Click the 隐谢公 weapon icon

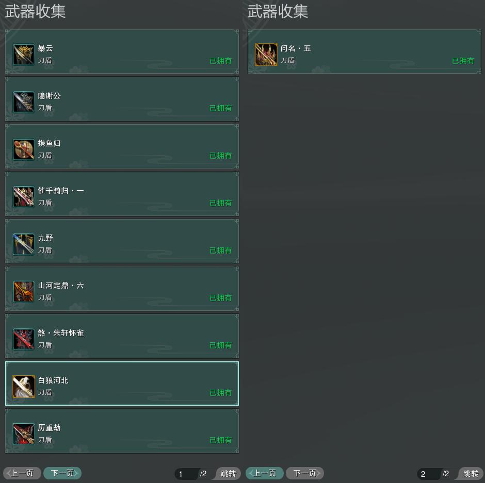(24, 102)
